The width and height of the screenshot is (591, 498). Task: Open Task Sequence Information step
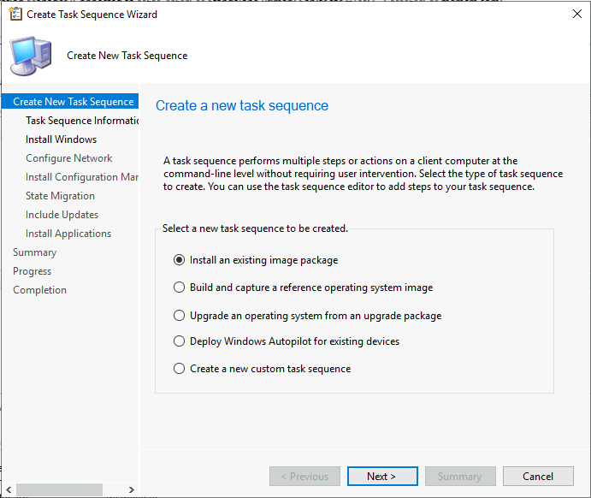(82, 121)
